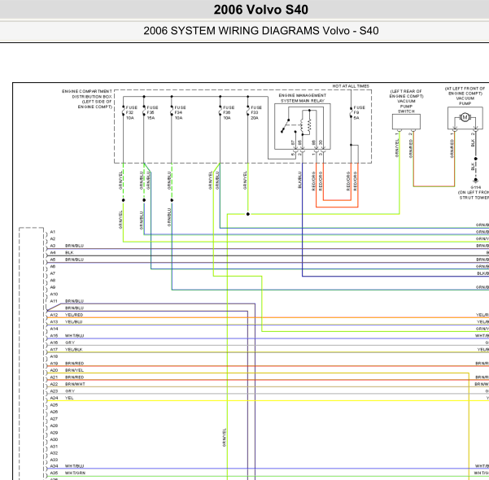Click the '(AT LEFT FRONT OF ENGINE COMPT)' note

pyautogui.click(x=465, y=91)
